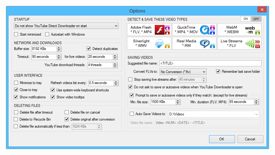The height and width of the screenshot is (155, 275).
Task: Enable Start minimized checkbox
Action: 16,34
